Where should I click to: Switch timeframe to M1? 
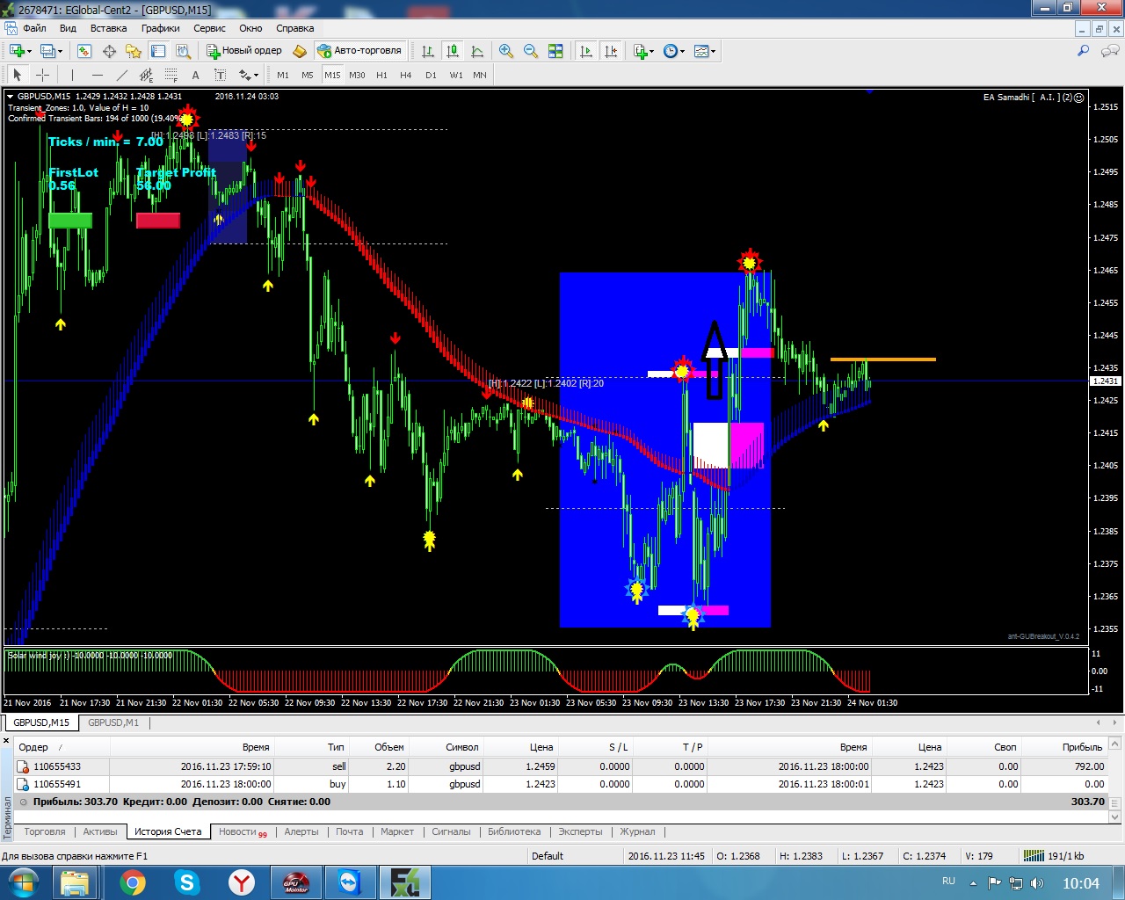point(283,75)
